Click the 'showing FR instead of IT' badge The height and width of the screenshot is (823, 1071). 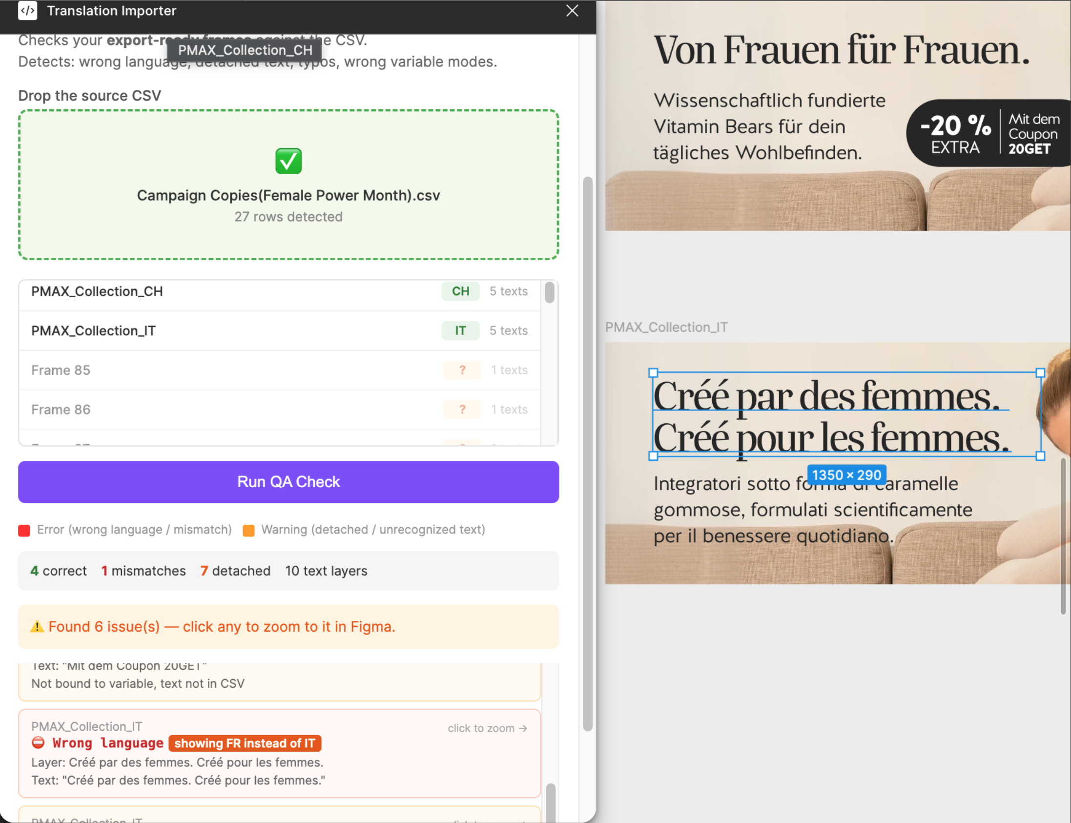click(x=245, y=743)
